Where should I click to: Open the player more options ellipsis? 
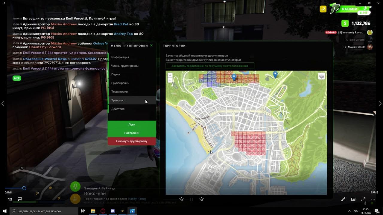point(373,199)
